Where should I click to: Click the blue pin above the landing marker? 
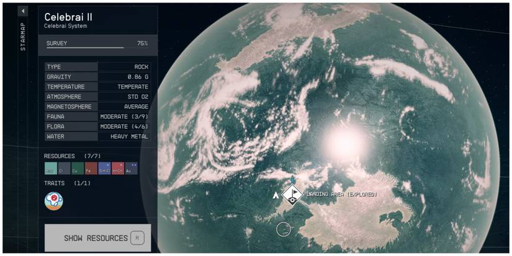coord(292,180)
